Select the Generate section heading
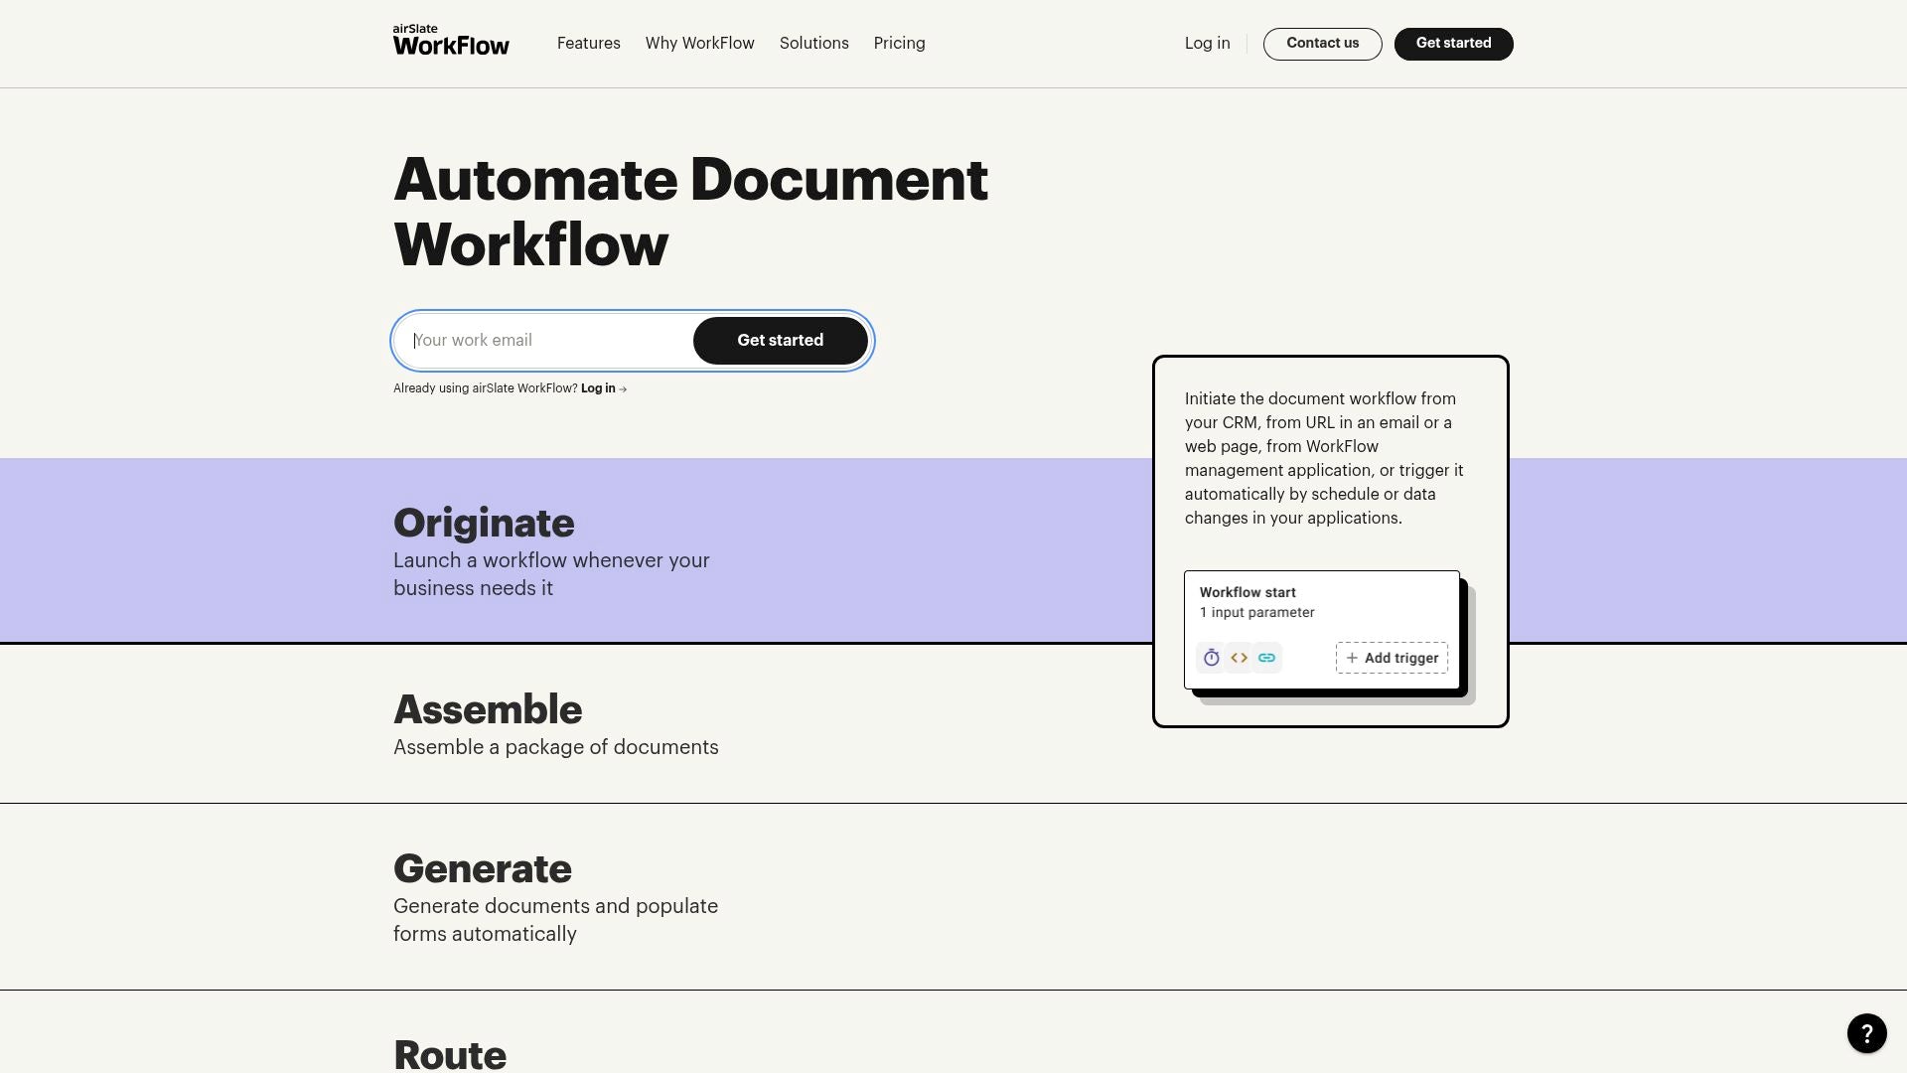The height and width of the screenshot is (1073, 1907). pos(483,869)
